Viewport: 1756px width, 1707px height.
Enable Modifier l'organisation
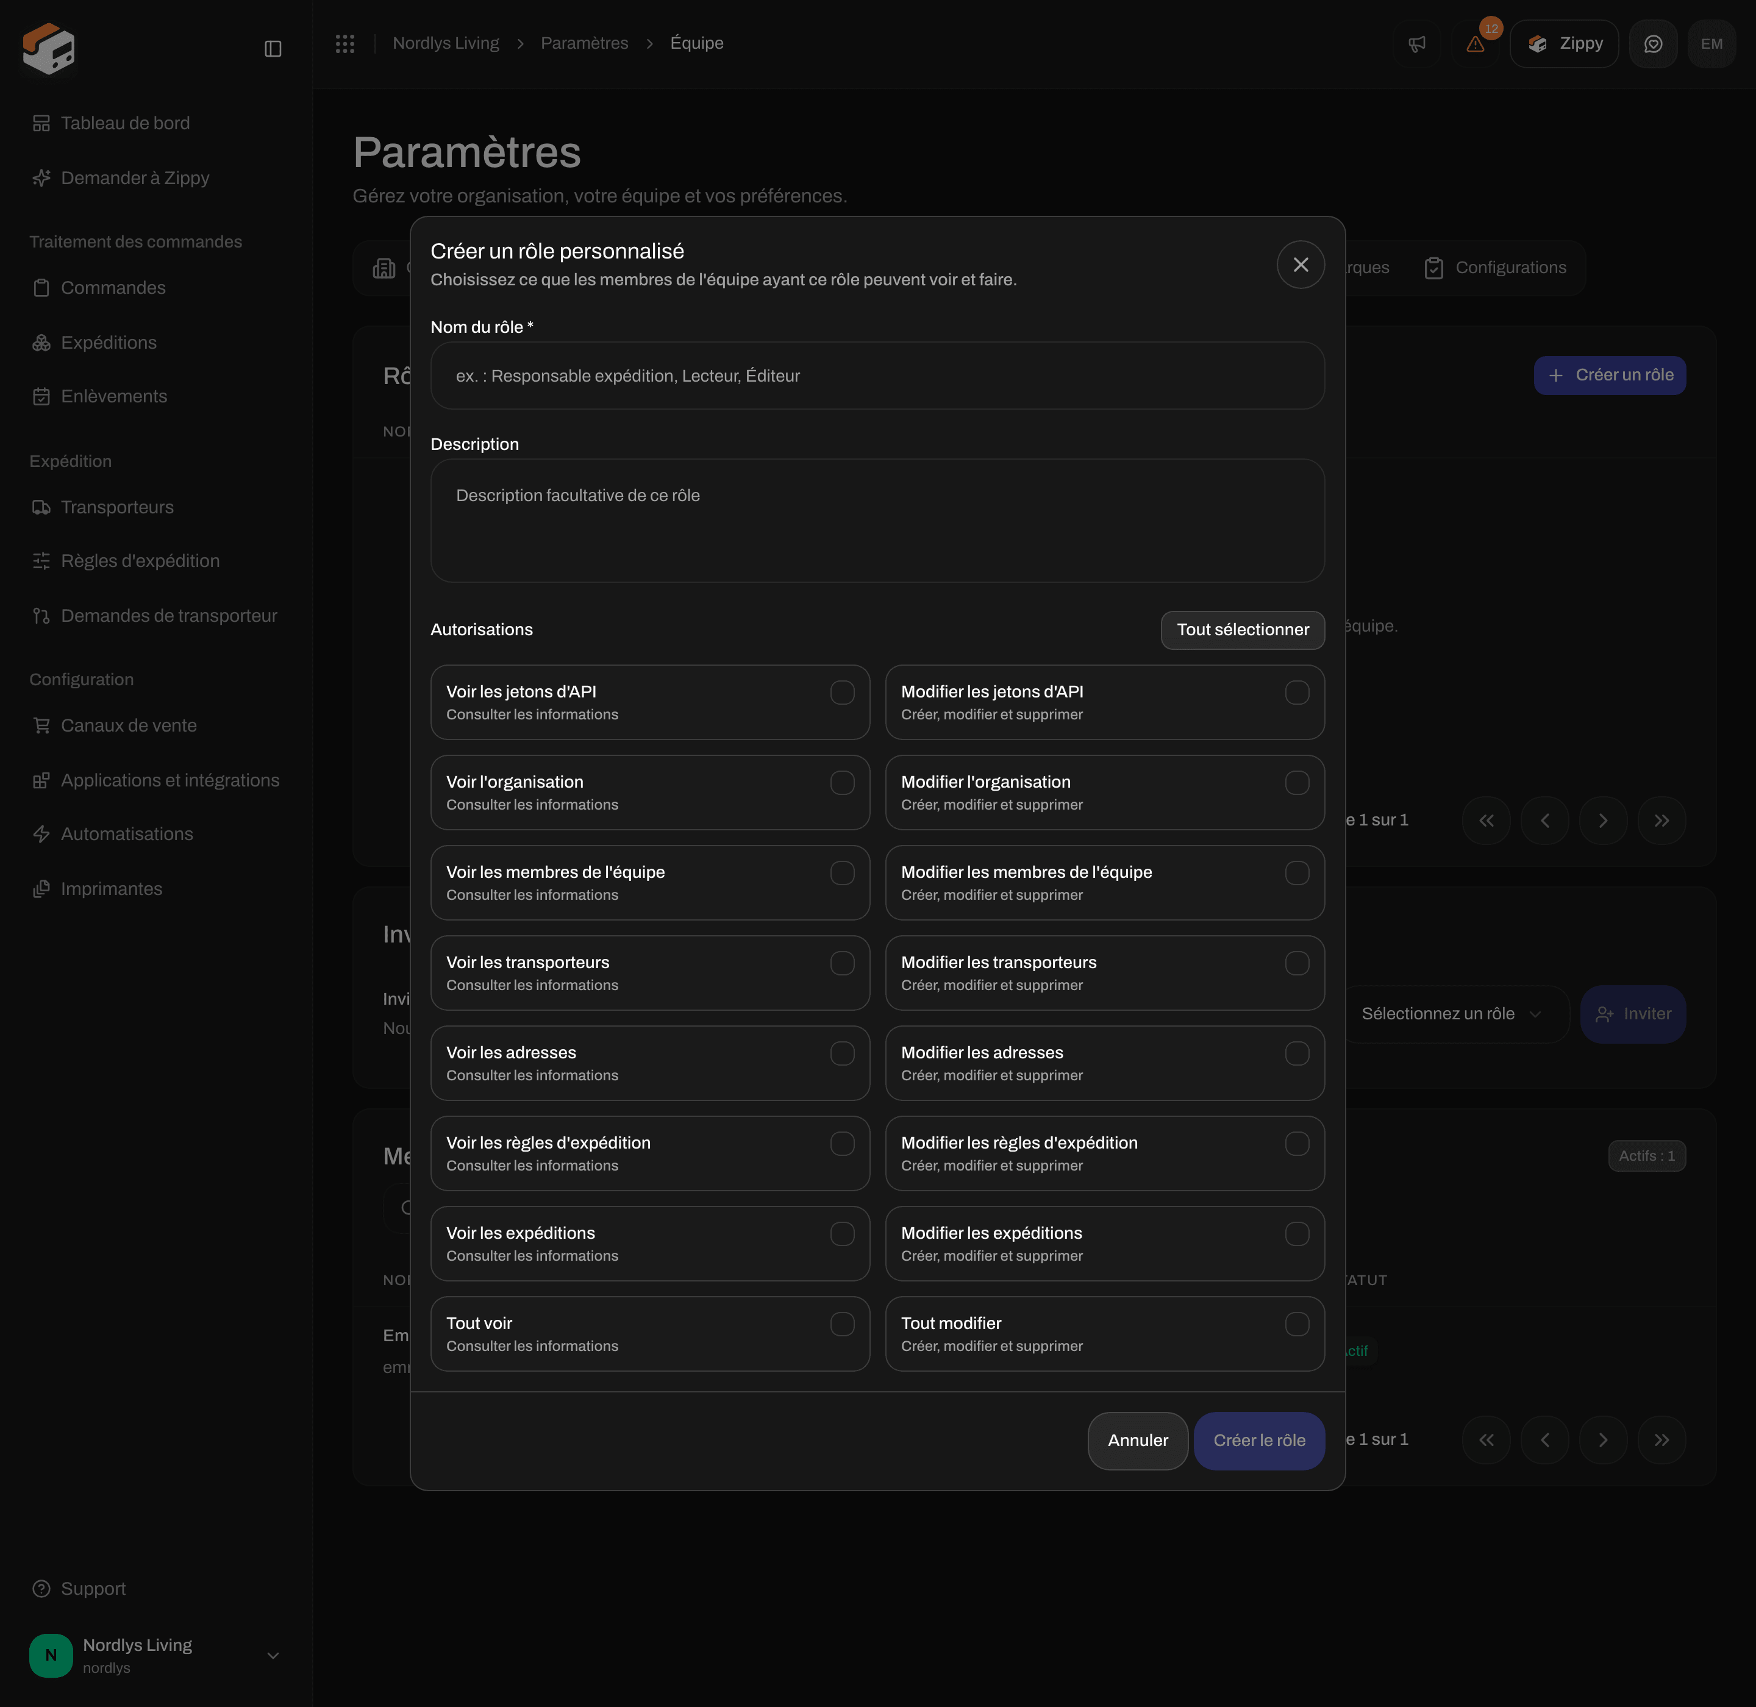(1297, 783)
